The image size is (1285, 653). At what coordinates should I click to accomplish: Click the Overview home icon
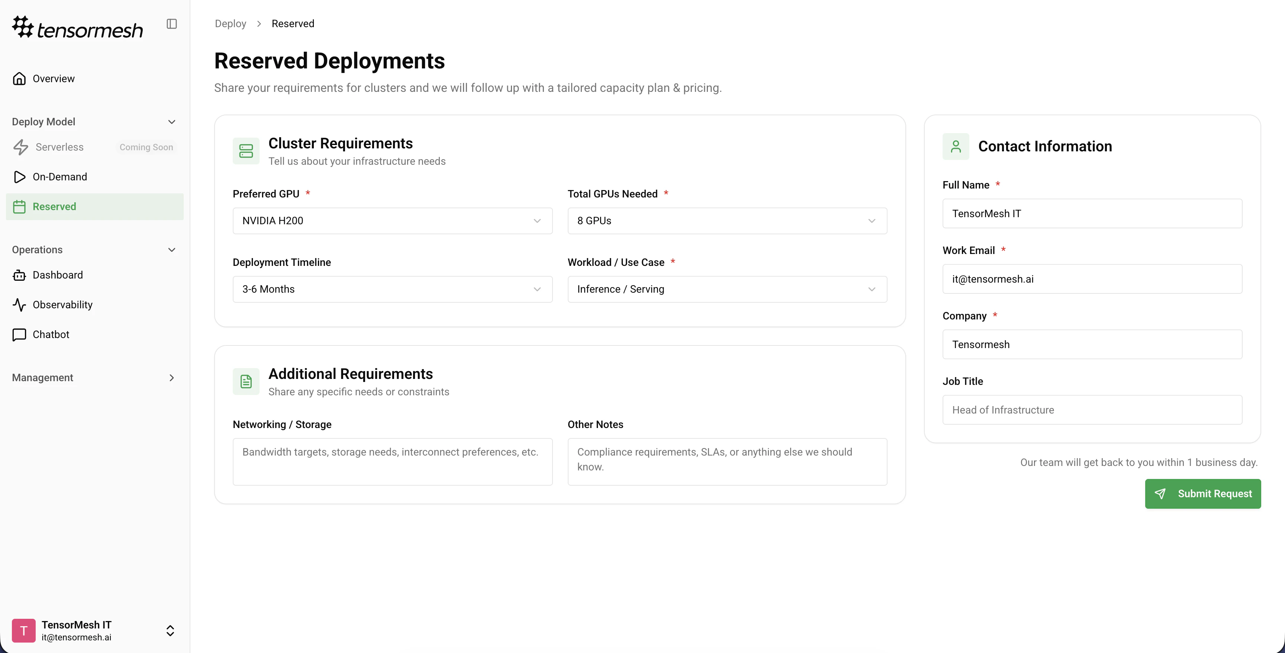coord(19,79)
